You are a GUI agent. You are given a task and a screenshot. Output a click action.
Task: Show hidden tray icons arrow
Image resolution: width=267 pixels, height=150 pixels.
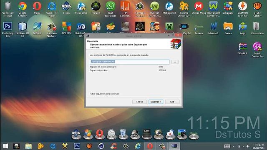click(x=234, y=146)
